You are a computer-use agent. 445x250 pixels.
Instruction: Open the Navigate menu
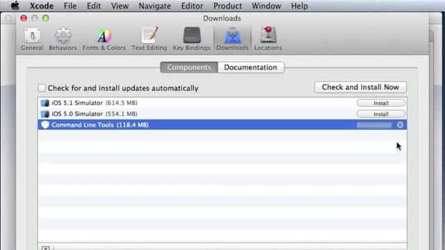(x=154, y=6)
